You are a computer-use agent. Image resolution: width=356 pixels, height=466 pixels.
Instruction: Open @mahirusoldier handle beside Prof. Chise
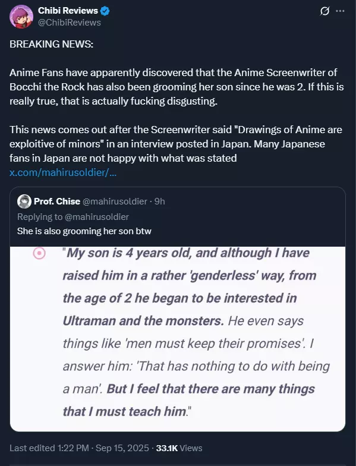pyautogui.click(x=115, y=201)
